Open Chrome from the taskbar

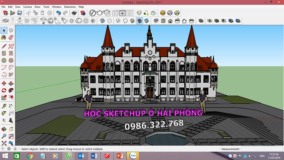coord(30,156)
